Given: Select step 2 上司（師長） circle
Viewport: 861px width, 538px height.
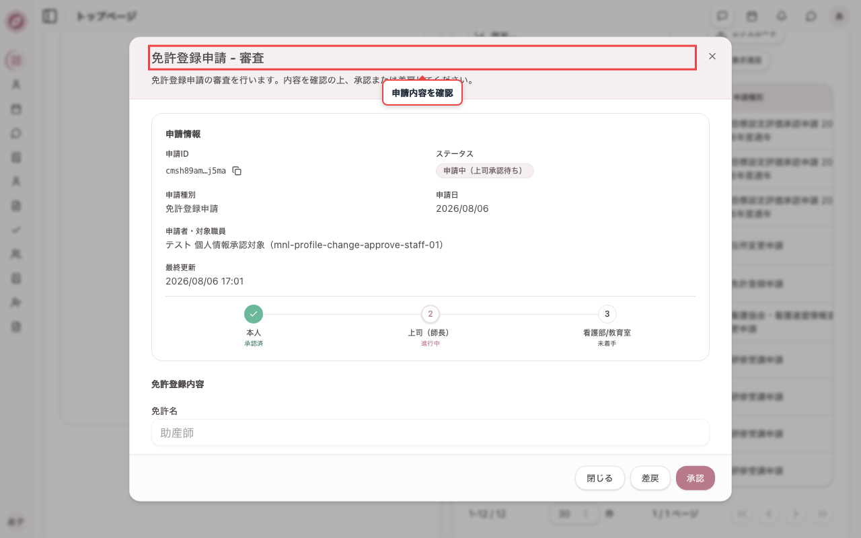Looking at the screenshot, I should pyautogui.click(x=430, y=314).
